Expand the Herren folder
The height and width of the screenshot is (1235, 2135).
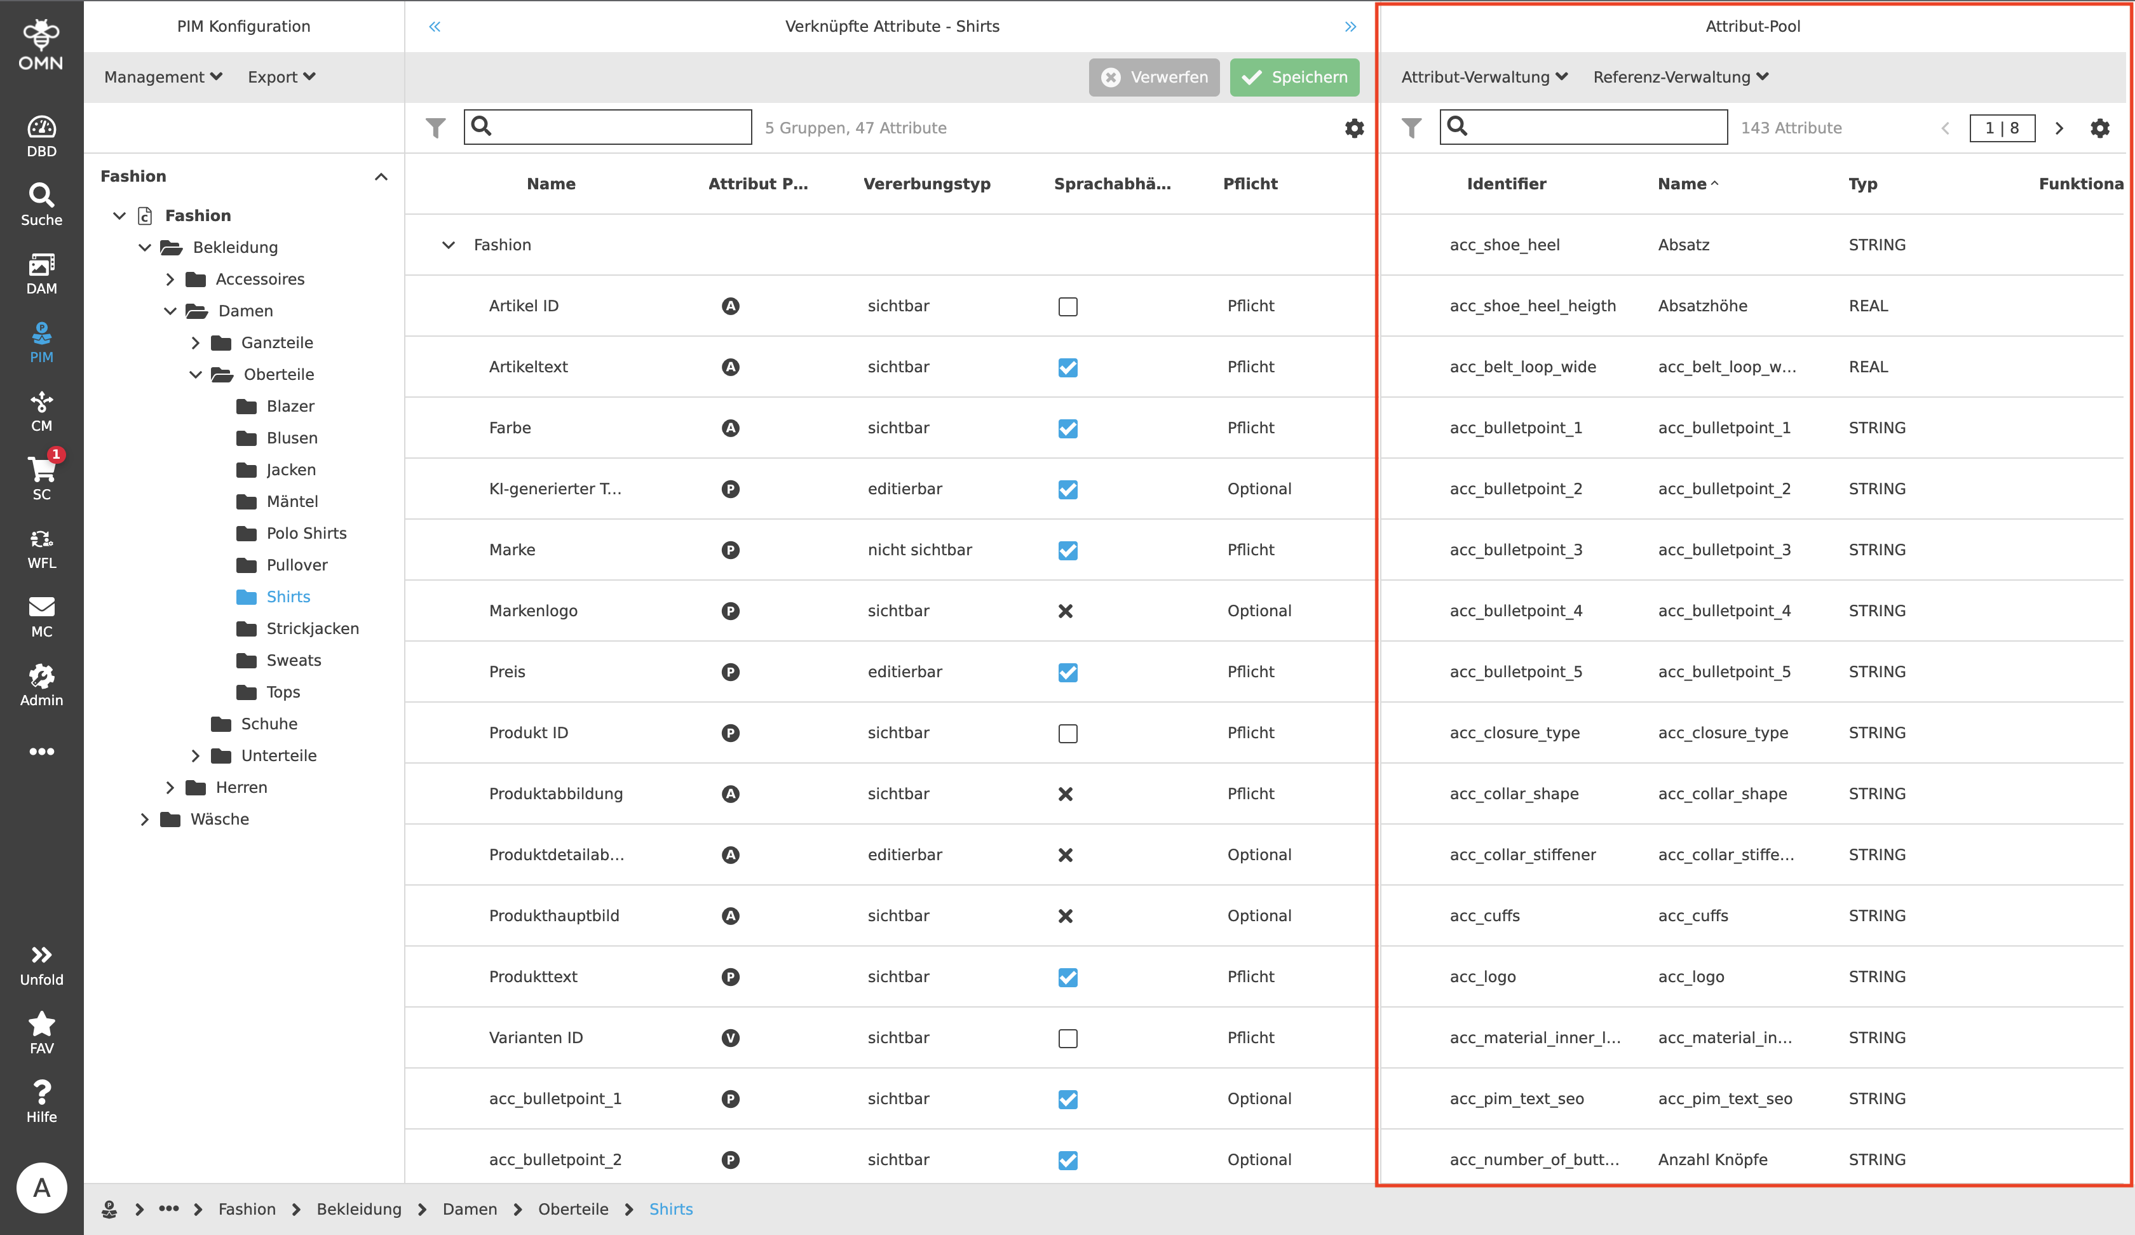pyautogui.click(x=170, y=787)
